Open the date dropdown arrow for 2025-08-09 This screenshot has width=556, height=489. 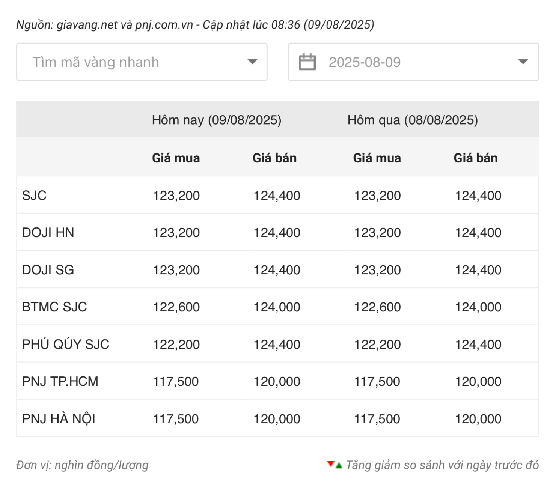click(523, 62)
